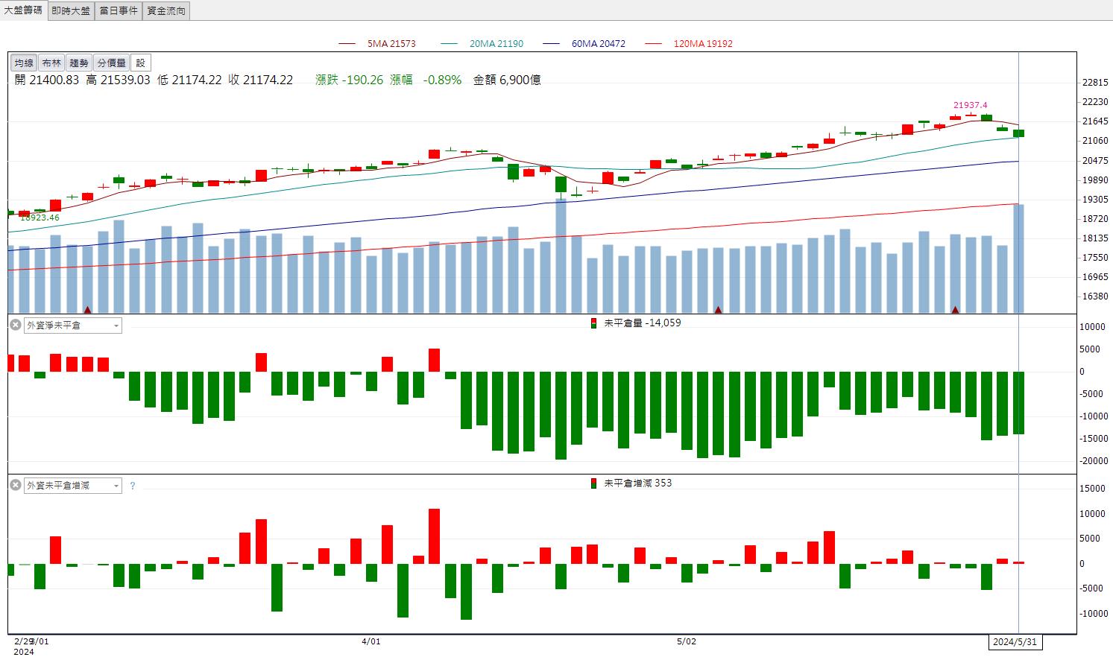Click the 高 21539.03 high price
The width and height of the screenshot is (1113, 657).
[x=118, y=80]
